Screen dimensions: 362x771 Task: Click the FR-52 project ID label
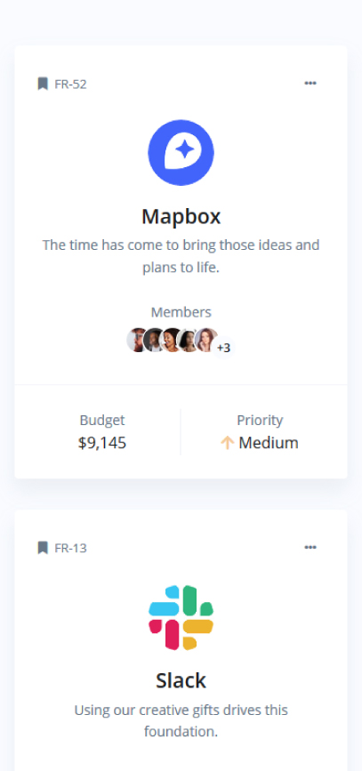tap(70, 84)
